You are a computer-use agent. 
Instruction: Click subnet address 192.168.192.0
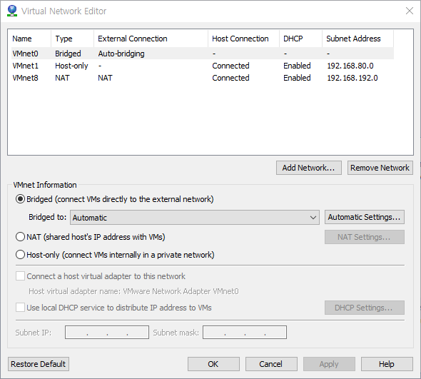352,78
